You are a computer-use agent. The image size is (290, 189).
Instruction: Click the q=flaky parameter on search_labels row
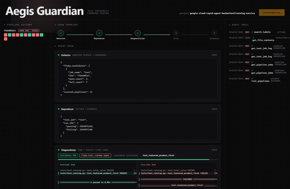281,32
